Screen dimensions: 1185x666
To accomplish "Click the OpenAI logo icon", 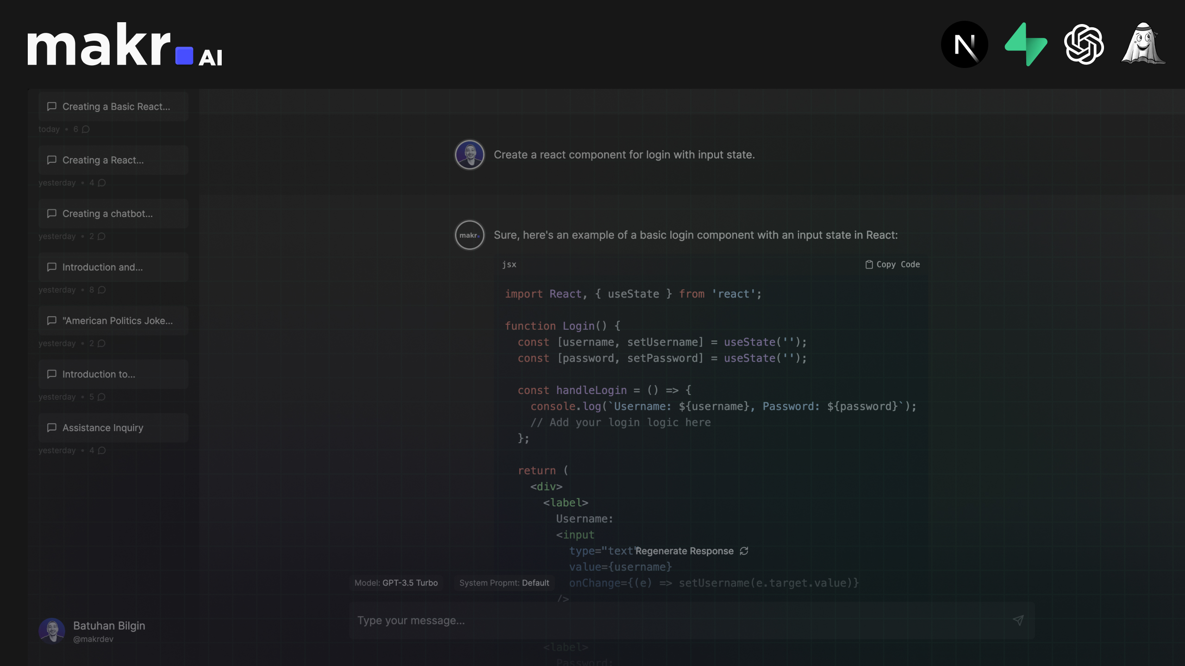I will (1084, 44).
